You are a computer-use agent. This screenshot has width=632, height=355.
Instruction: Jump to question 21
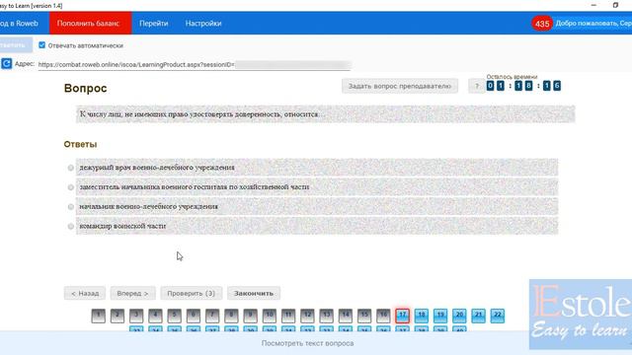(478, 316)
